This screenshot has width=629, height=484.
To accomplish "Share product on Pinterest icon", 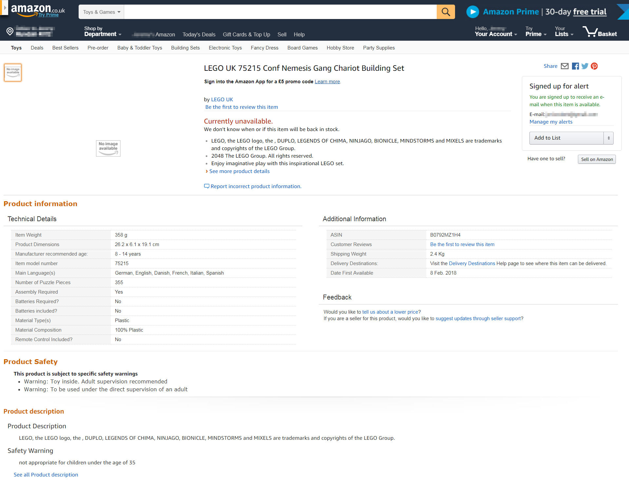I will point(594,66).
